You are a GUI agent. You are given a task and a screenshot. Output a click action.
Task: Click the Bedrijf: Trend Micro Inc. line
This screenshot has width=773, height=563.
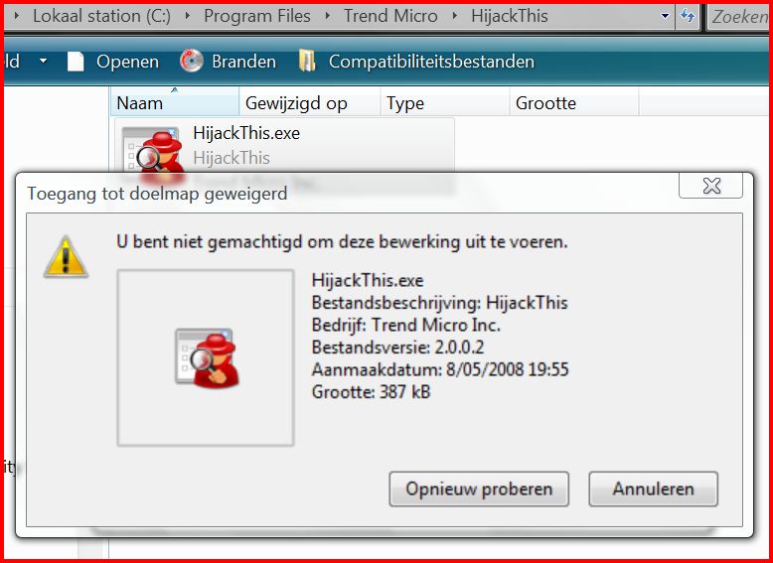(406, 325)
